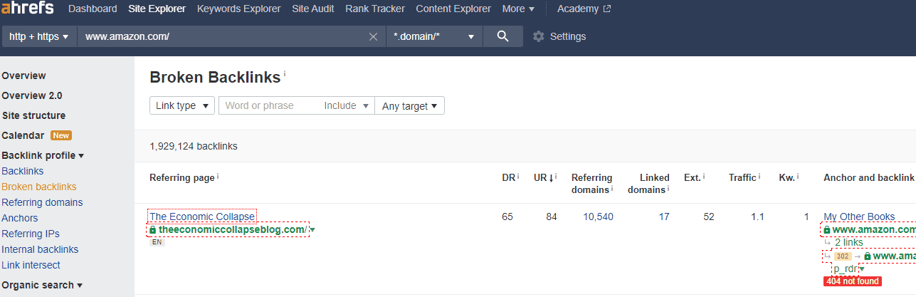Image resolution: width=916 pixels, height=297 pixels.
Task: Sort by Traffic column header
Action: (743, 177)
